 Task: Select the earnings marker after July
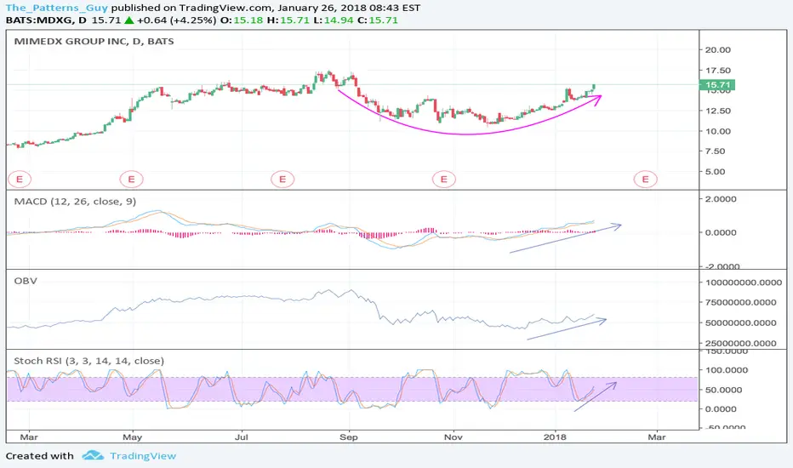[x=282, y=179]
